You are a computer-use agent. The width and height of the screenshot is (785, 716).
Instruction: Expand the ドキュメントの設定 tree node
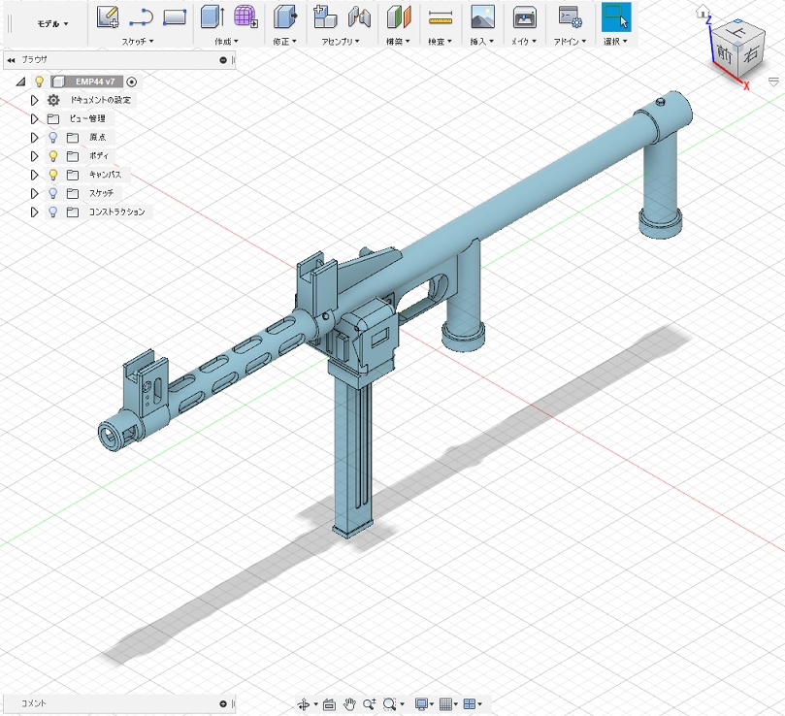point(35,100)
